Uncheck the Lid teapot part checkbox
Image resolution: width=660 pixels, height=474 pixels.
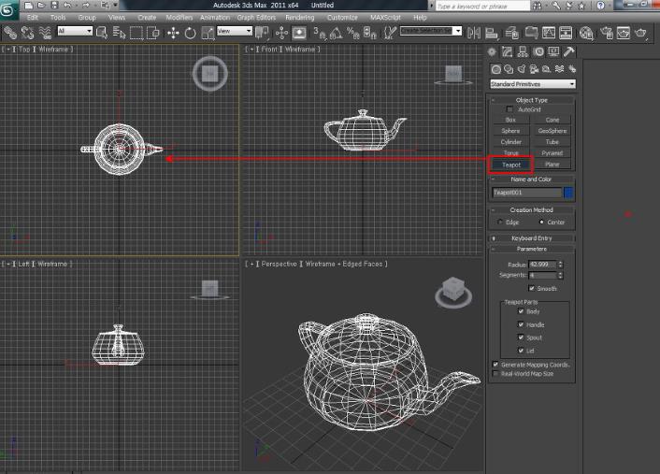click(521, 351)
